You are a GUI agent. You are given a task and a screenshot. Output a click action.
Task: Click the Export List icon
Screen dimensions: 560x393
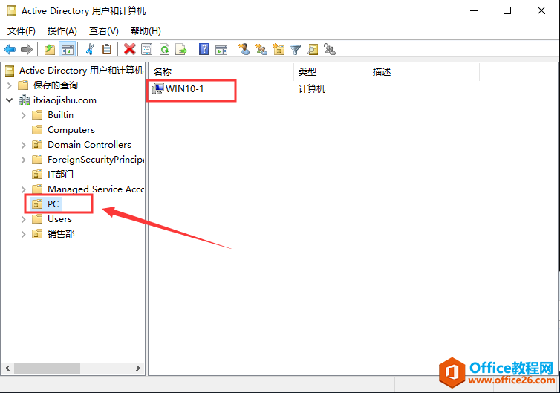(x=181, y=49)
